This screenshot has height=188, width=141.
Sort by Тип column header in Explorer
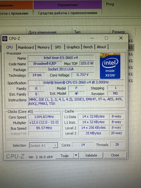[x=77, y=32]
